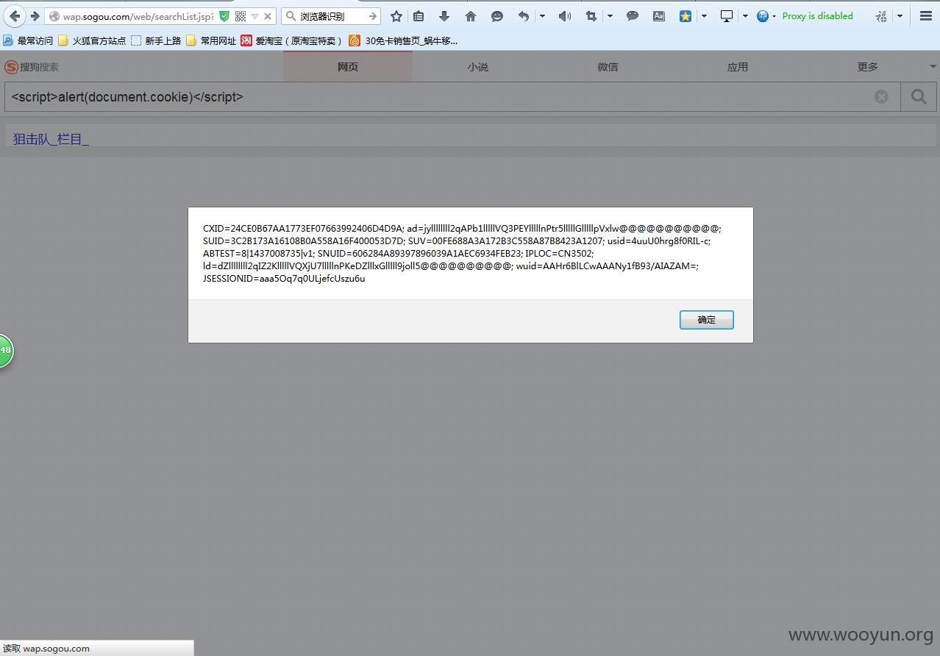The width and height of the screenshot is (940, 656).
Task: Click the blue star favorites icon
Action: (686, 16)
